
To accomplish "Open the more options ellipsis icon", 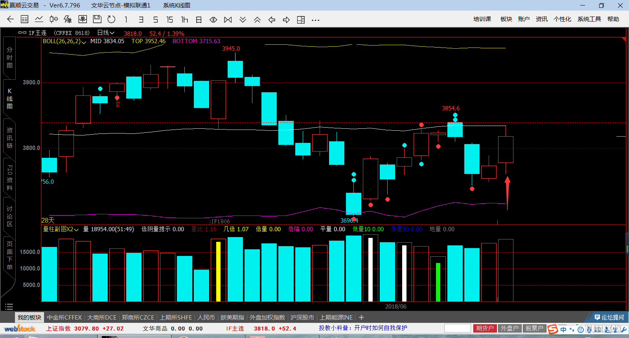I will tap(315, 20).
